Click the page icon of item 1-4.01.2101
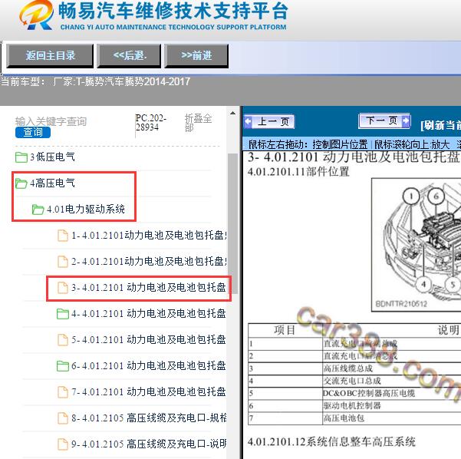 pyautogui.click(x=63, y=236)
